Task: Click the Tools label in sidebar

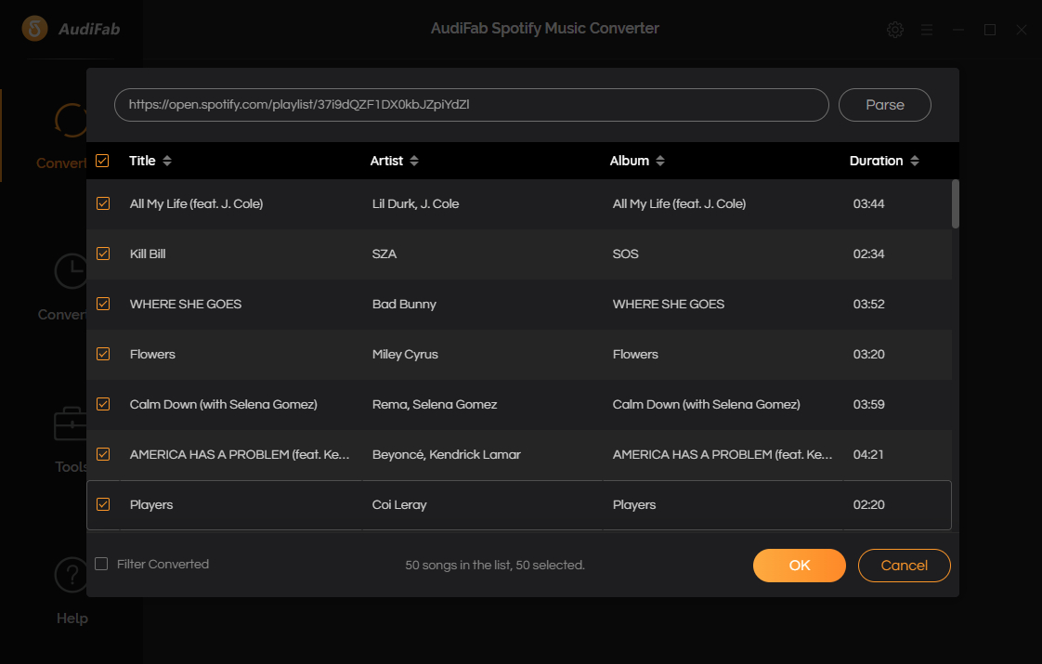Action: (72, 466)
